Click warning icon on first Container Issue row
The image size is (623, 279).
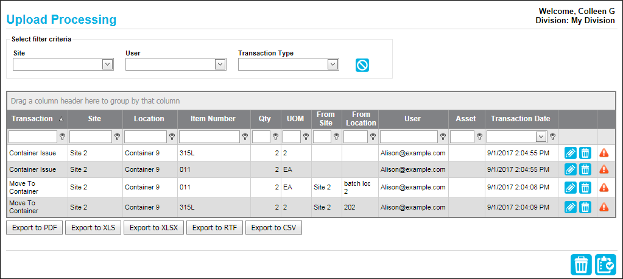pos(604,153)
